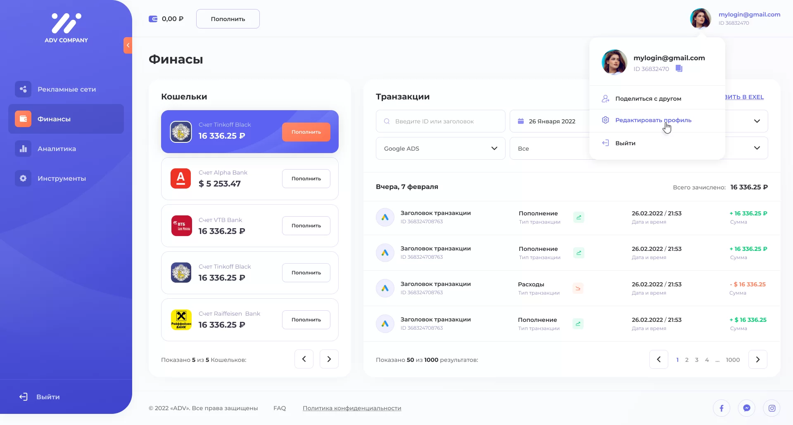This screenshot has width=793, height=425.
Task: Go to previous wallets page
Action: [304, 359]
